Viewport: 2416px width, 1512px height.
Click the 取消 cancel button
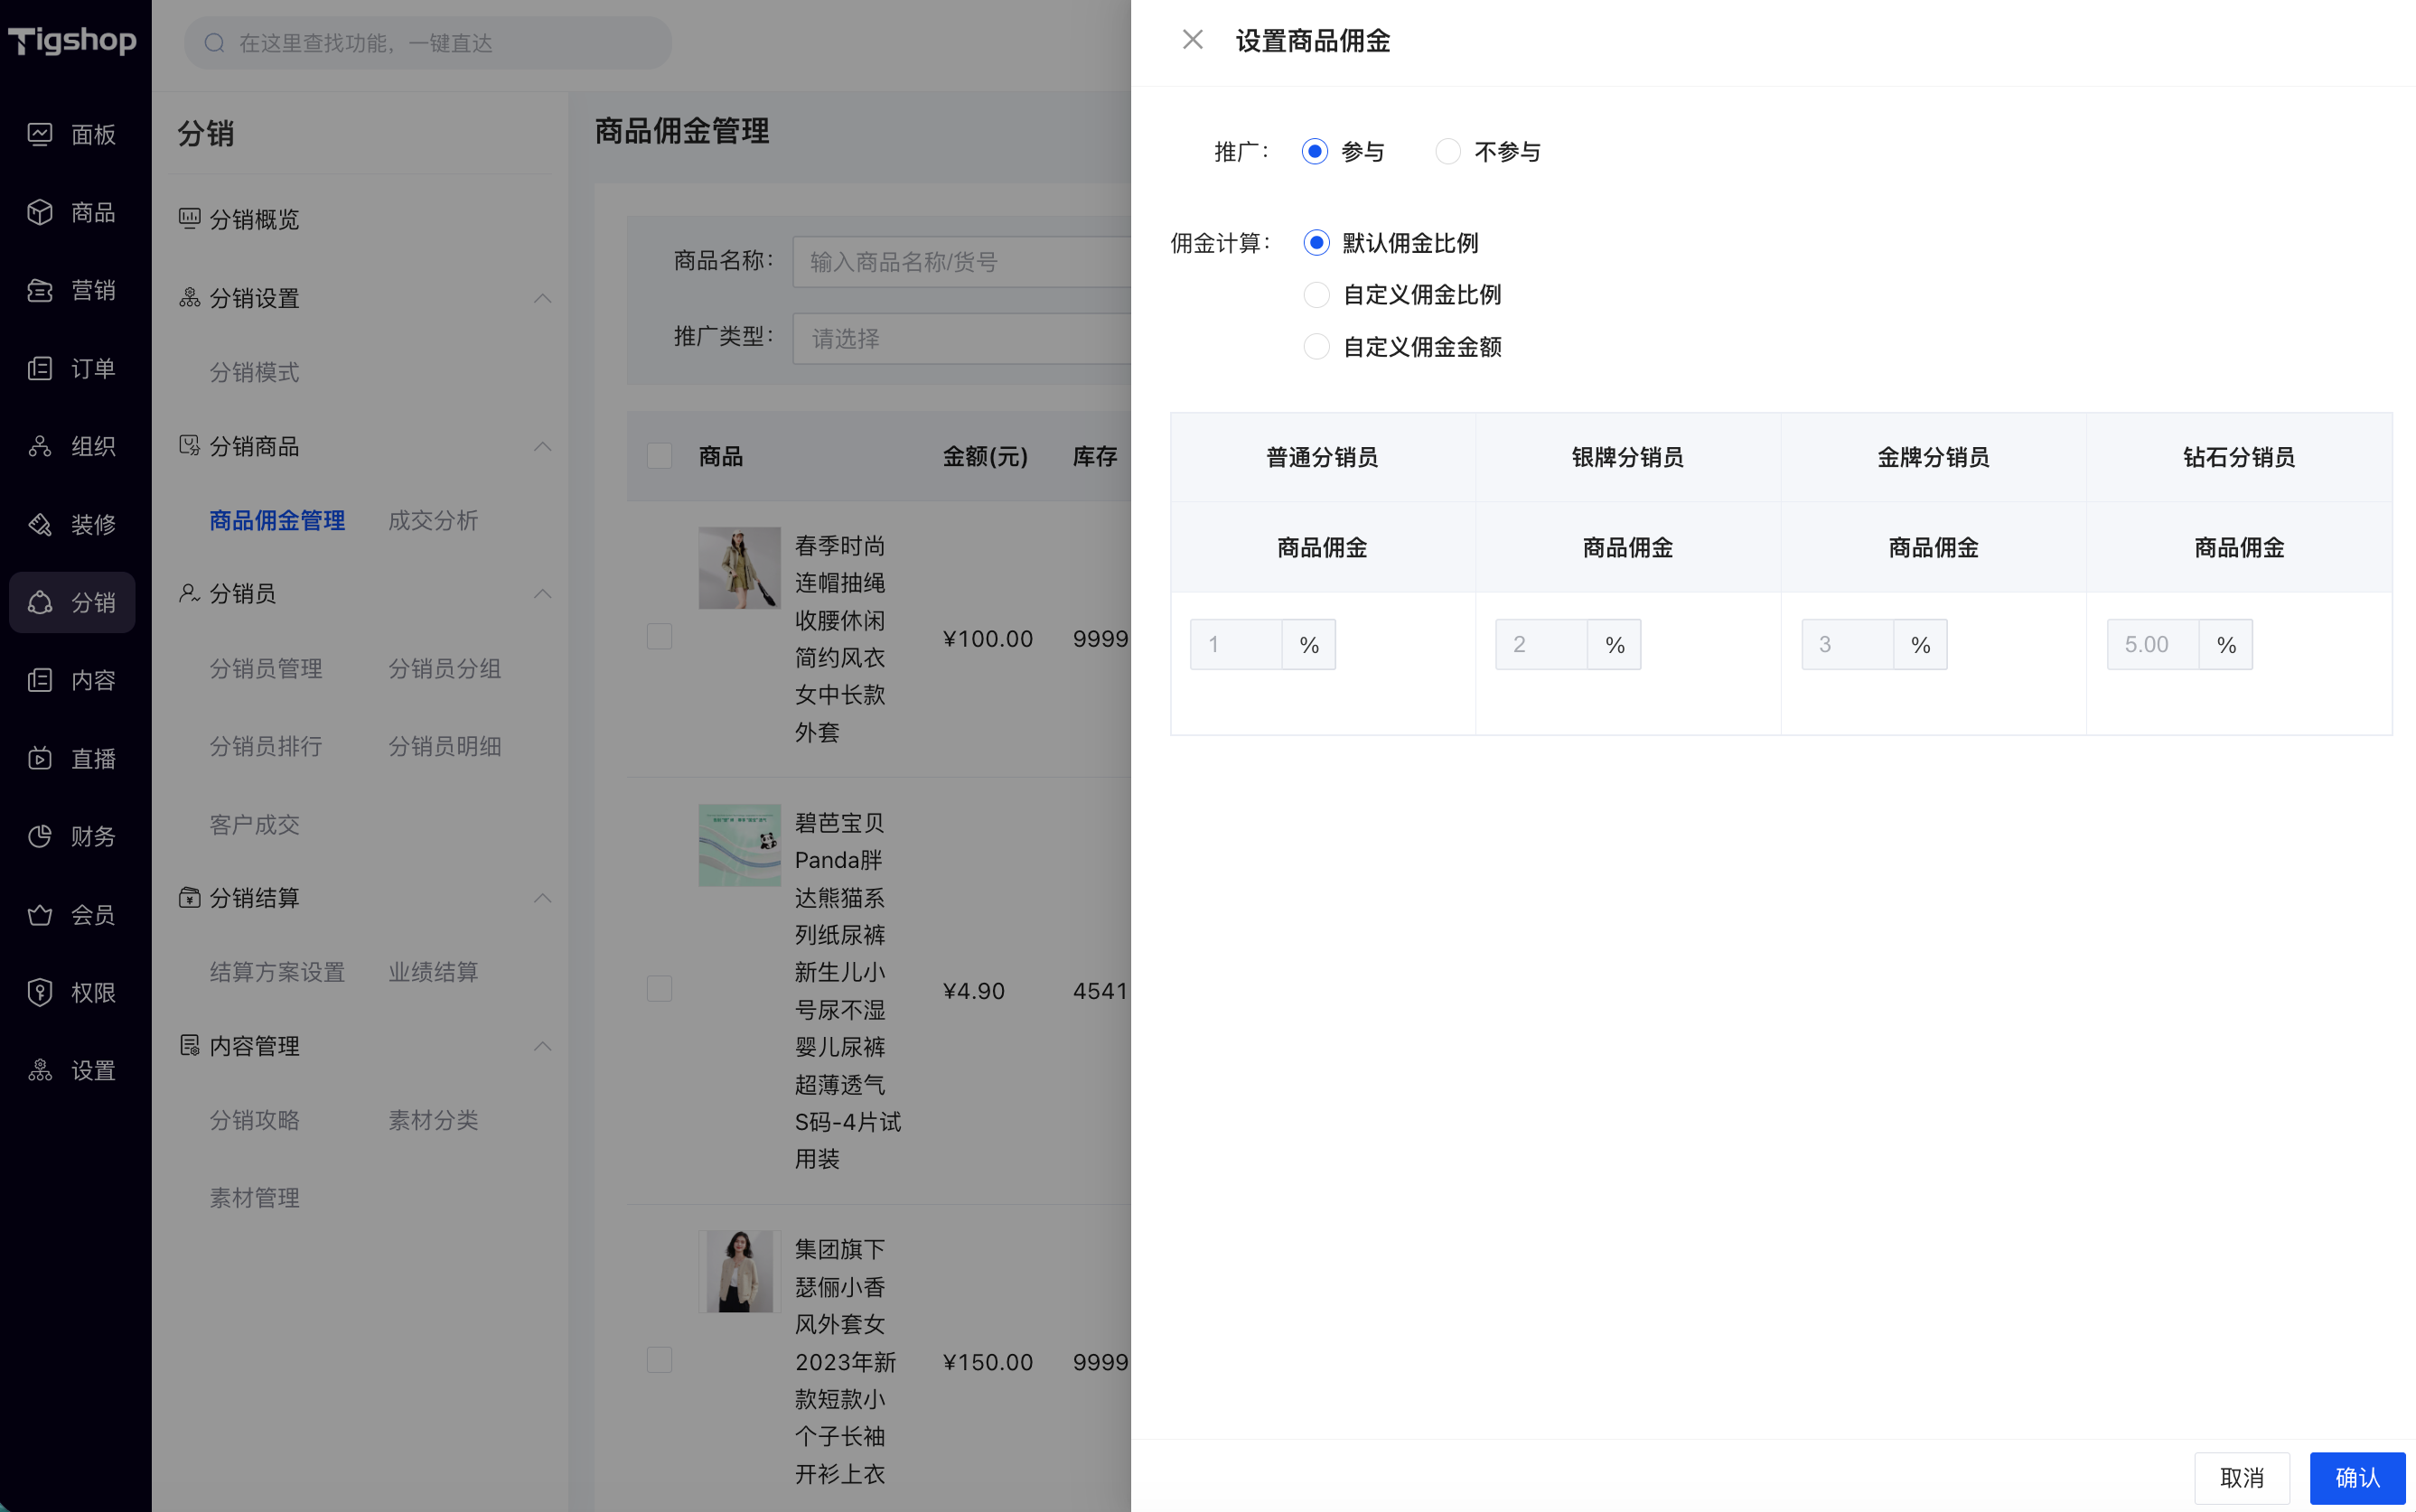2242,1478
